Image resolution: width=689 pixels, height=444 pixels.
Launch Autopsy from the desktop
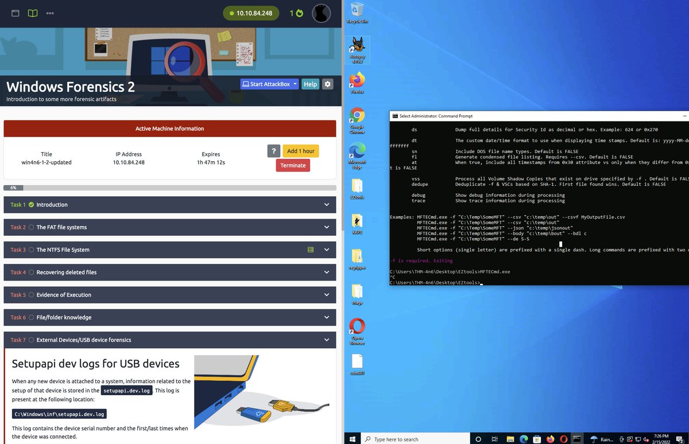click(357, 50)
